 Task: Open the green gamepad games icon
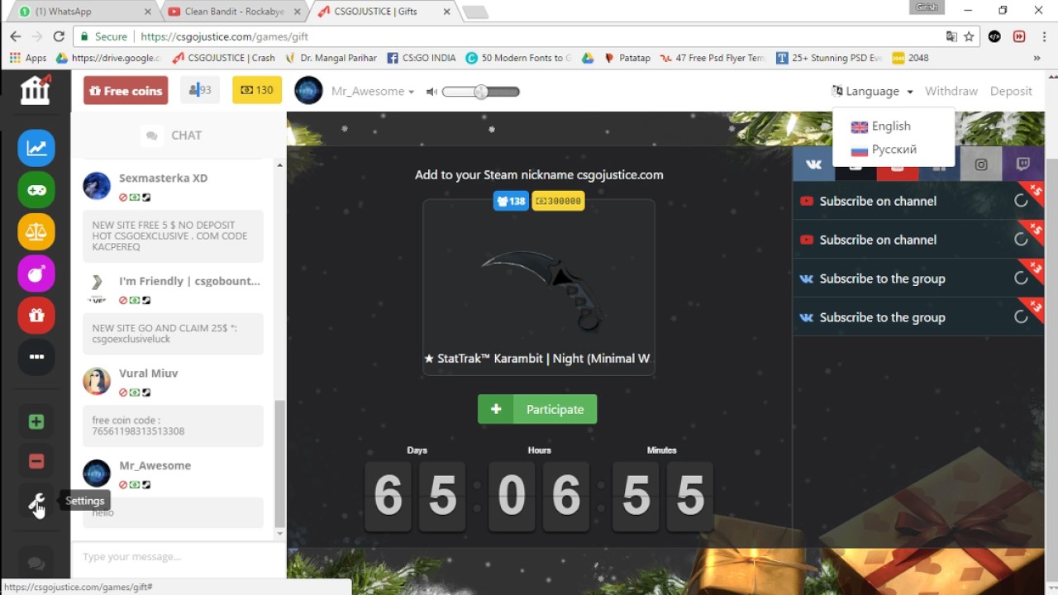click(x=36, y=190)
